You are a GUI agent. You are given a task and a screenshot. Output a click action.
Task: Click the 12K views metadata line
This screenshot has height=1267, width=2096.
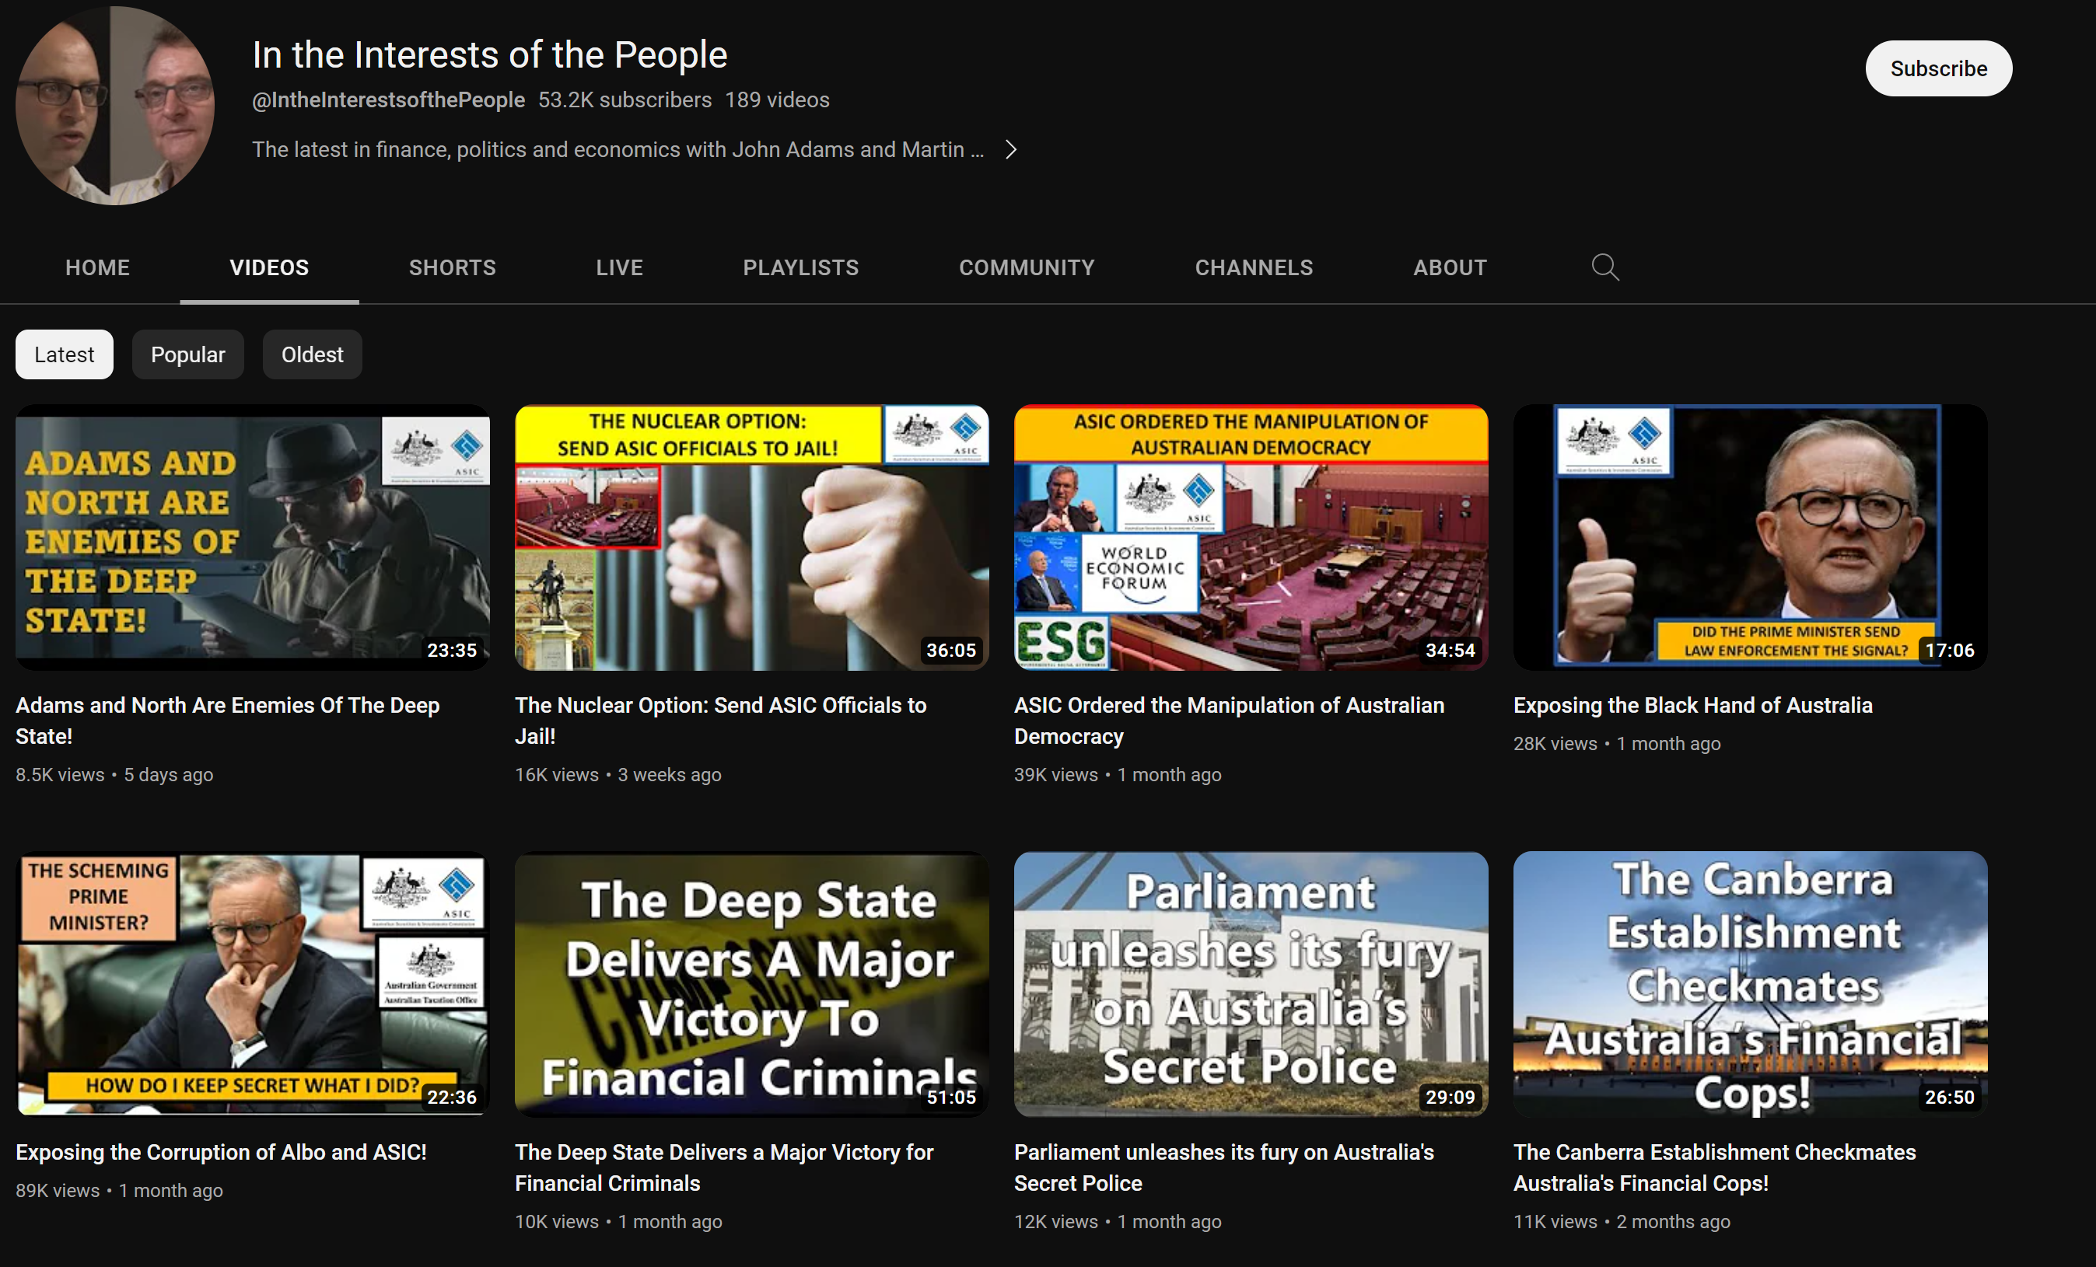click(1118, 1222)
